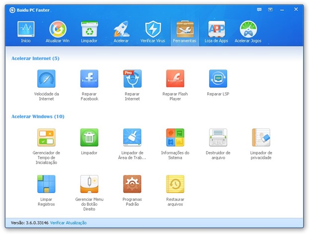Open Acelerar Jogos tab
The width and height of the screenshot is (310, 235).
[x=248, y=32]
